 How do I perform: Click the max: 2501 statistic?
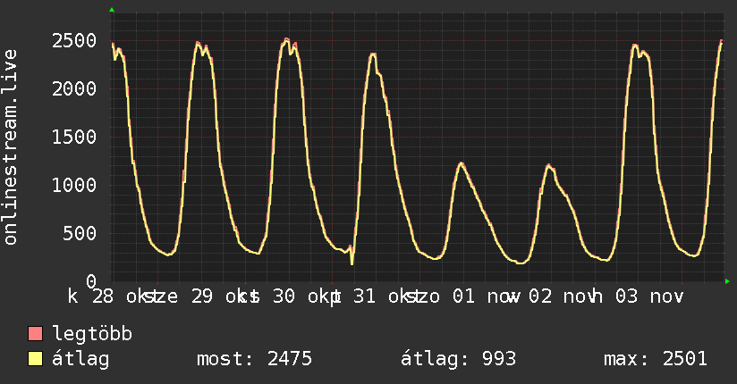coord(656,359)
